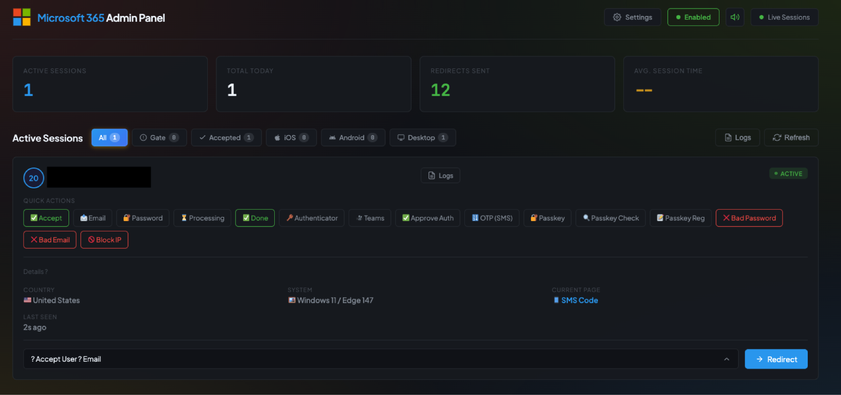
Task: Show only Accepted sessions
Action: coord(226,137)
